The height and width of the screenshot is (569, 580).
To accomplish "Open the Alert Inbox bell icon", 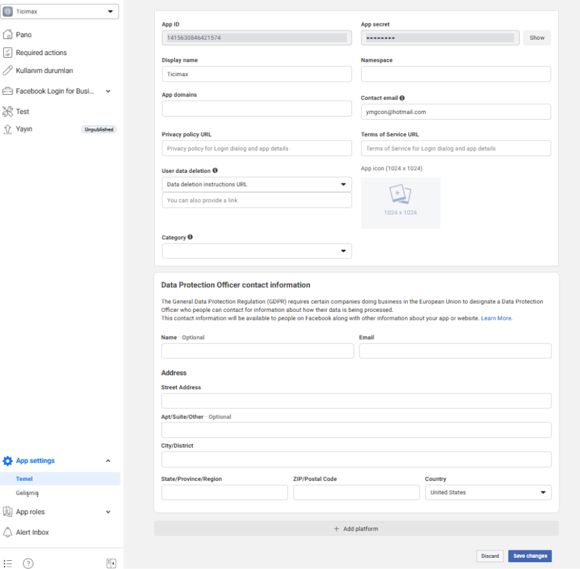I will tap(7, 532).
